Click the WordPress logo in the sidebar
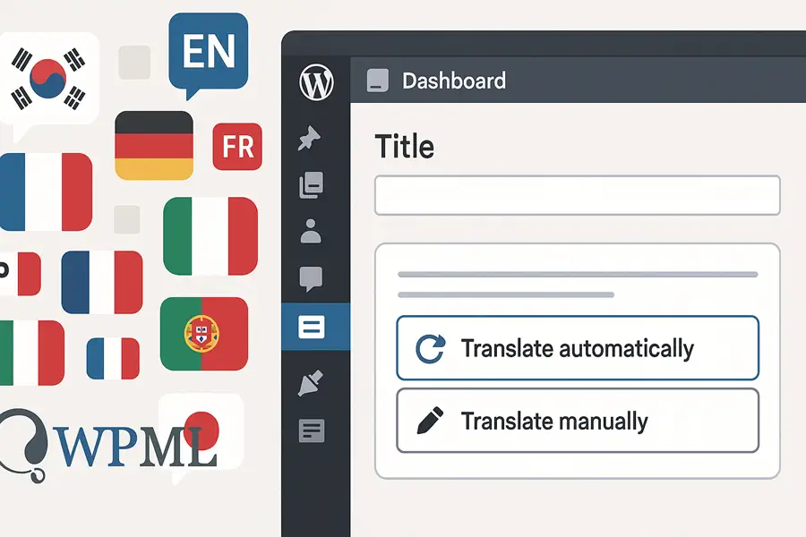This screenshot has width=806, height=537. click(316, 82)
